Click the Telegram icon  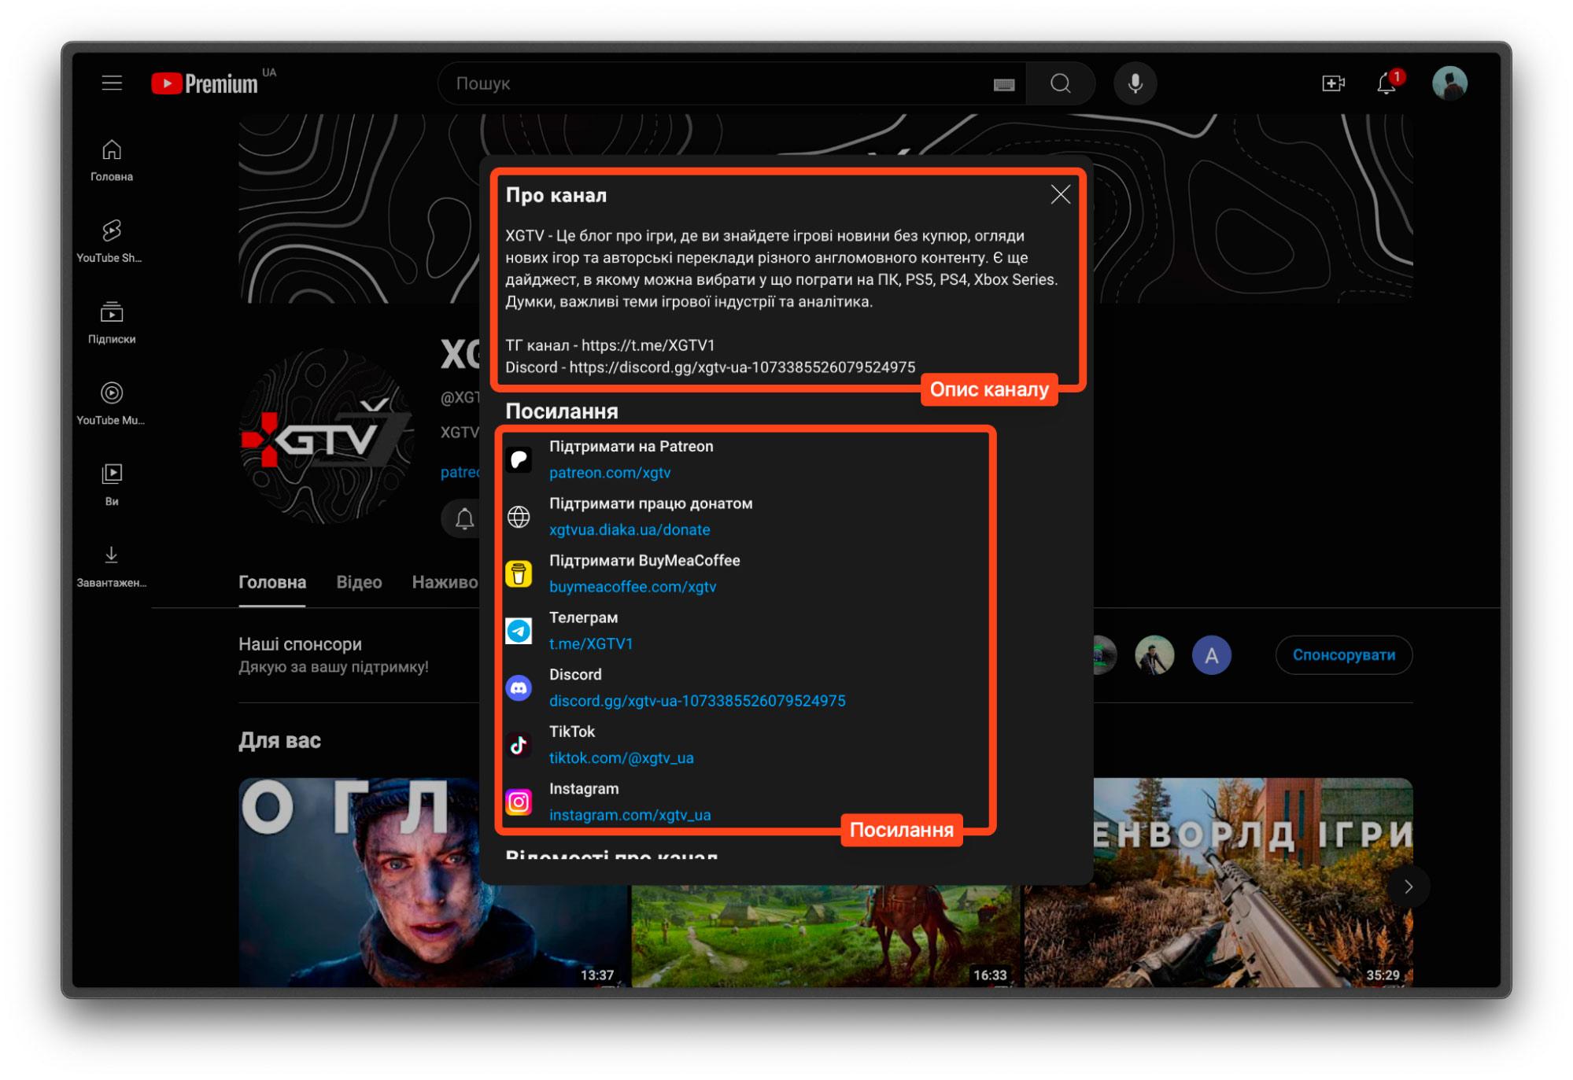point(519,631)
